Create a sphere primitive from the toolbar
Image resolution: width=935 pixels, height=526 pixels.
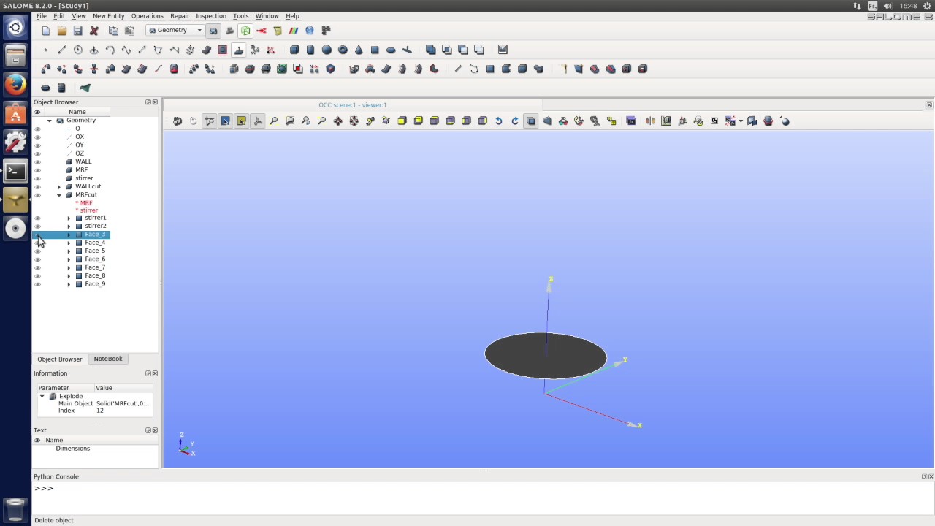[x=327, y=50]
